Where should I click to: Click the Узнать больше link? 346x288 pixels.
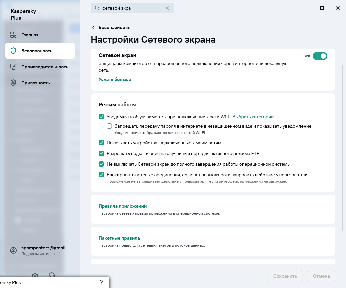[x=115, y=79]
